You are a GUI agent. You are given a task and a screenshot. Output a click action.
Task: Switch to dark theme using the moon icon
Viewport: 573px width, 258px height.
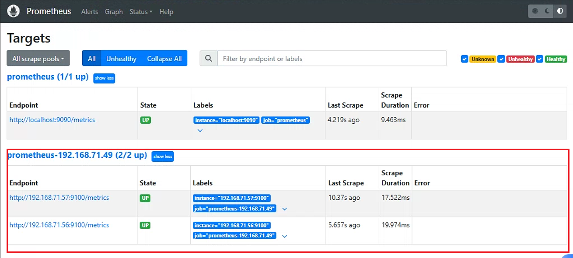pyautogui.click(x=547, y=11)
